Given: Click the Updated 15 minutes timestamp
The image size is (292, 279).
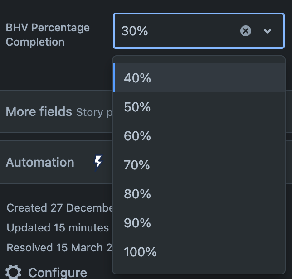Looking at the screenshot, I should pyautogui.click(x=58, y=228).
